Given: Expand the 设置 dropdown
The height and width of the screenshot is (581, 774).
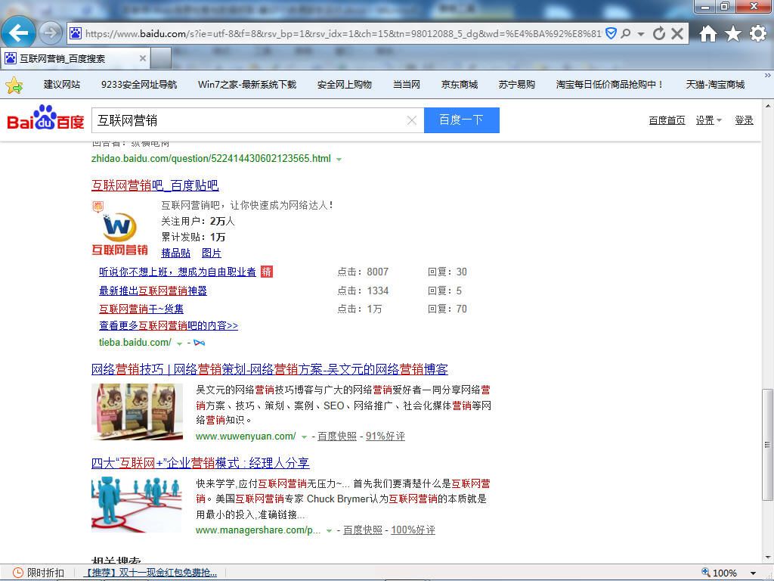Looking at the screenshot, I should [708, 120].
